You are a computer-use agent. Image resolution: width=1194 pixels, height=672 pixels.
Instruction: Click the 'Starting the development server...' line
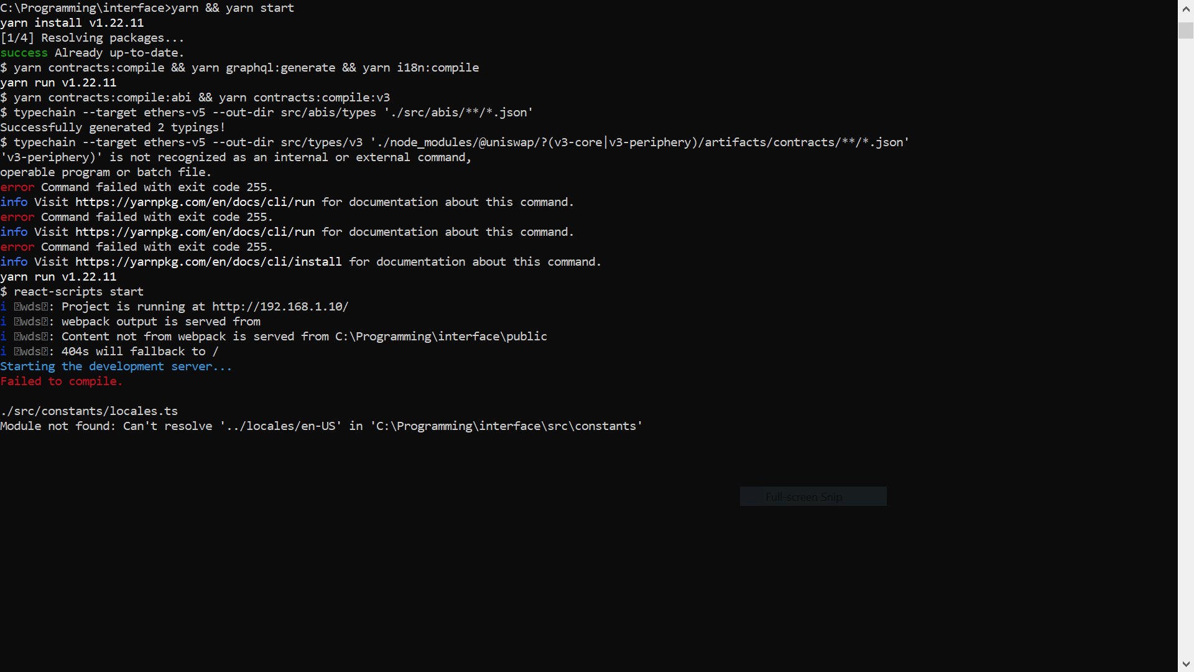116,366
